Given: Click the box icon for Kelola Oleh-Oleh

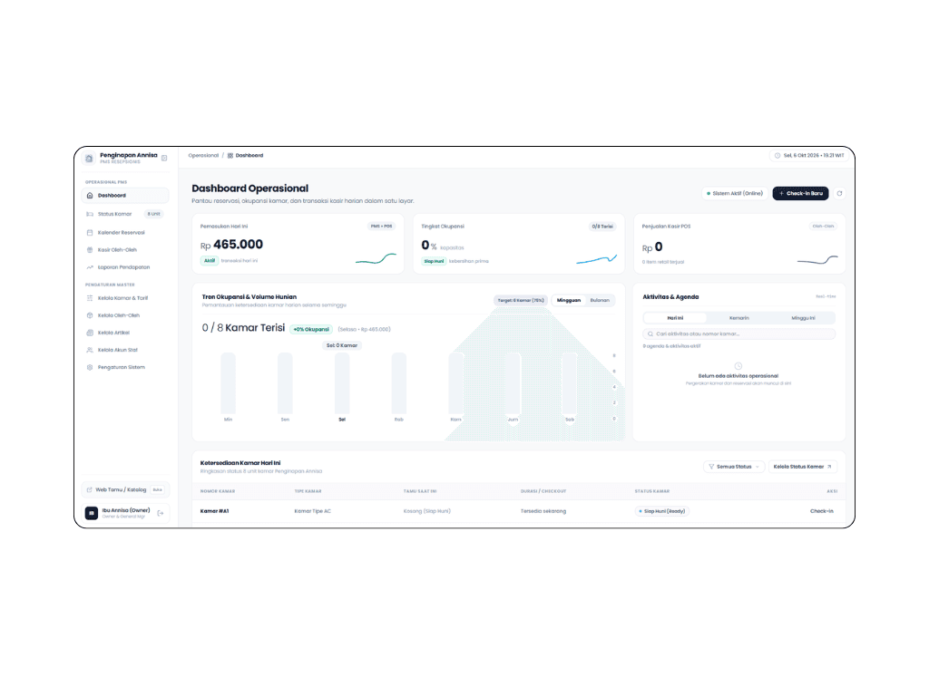Looking at the screenshot, I should click(x=90, y=315).
